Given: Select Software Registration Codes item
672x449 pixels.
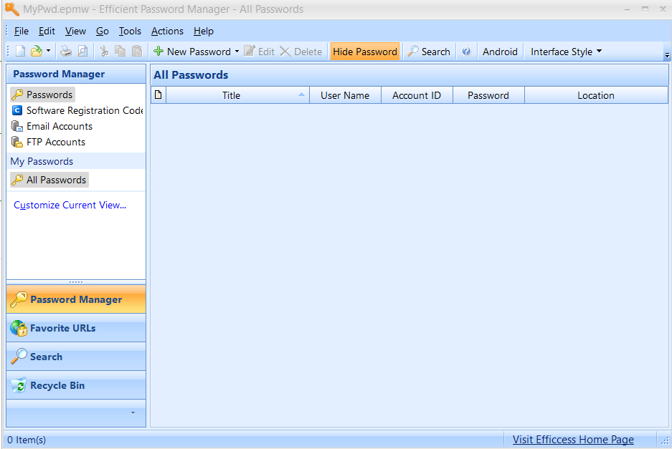Looking at the screenshot, I should tap(77, 110).
